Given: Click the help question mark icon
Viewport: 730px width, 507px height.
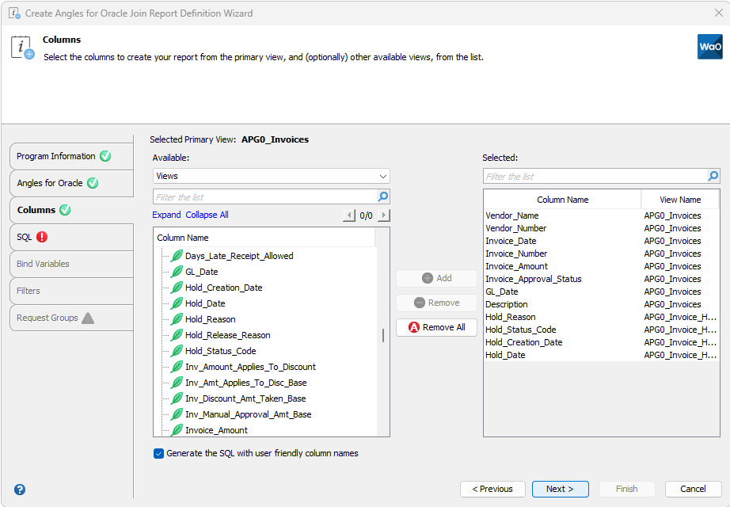Looking at the screenshot, I should (20, 490).
